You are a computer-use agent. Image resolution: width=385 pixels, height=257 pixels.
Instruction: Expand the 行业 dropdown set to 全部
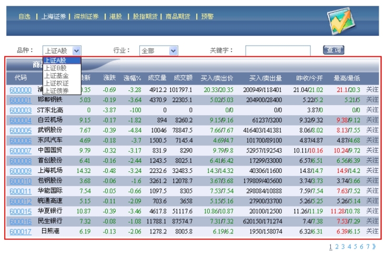(x=174, y=51)
